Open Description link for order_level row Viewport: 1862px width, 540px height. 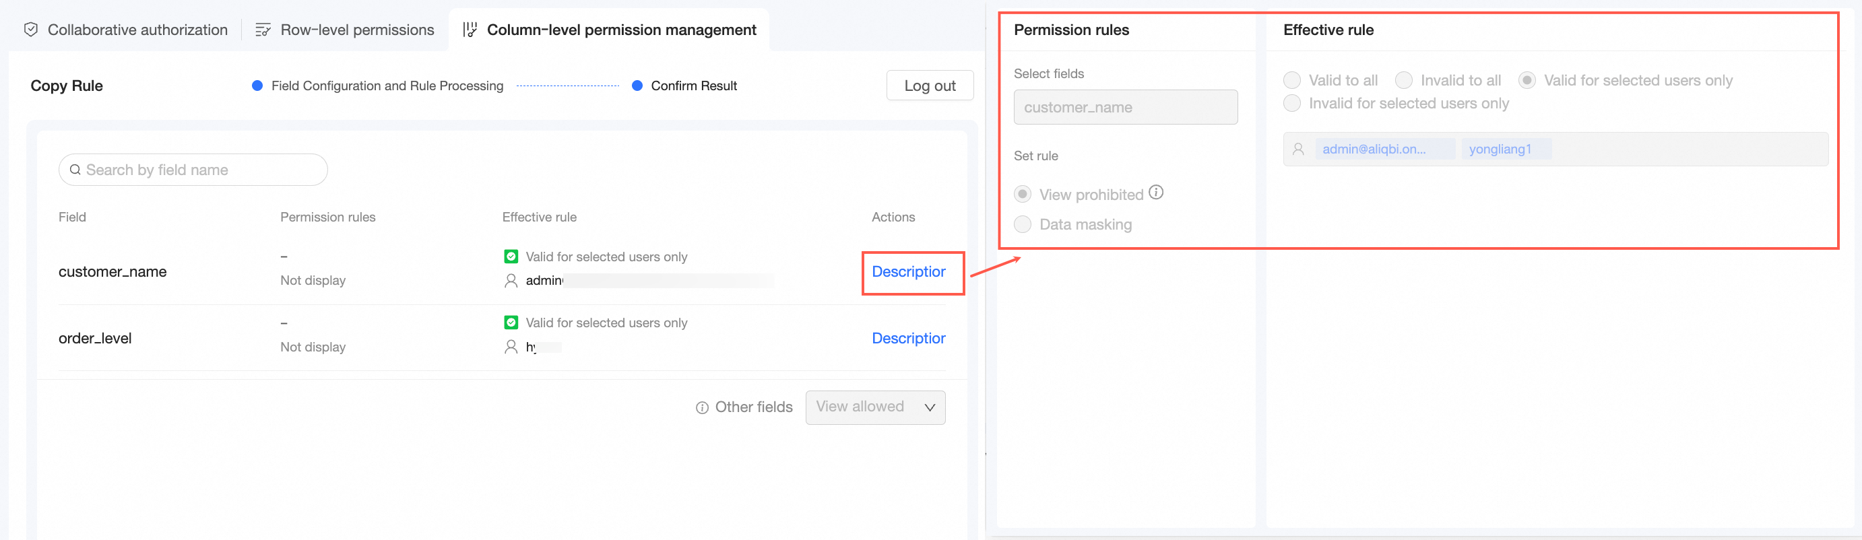(908, 338)
